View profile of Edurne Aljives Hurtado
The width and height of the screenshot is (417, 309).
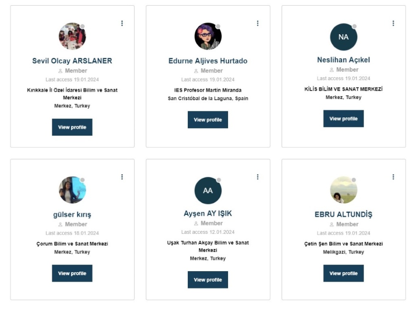[x=208, y=120]
